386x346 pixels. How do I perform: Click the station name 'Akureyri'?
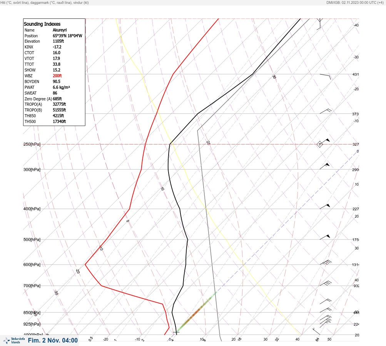tap(60, 30)
